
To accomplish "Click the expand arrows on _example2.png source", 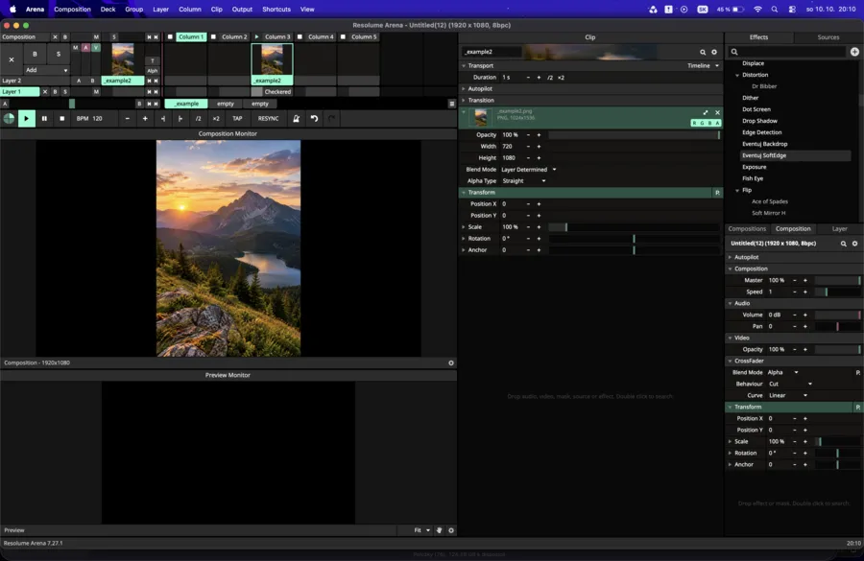I will click(706, 112).
